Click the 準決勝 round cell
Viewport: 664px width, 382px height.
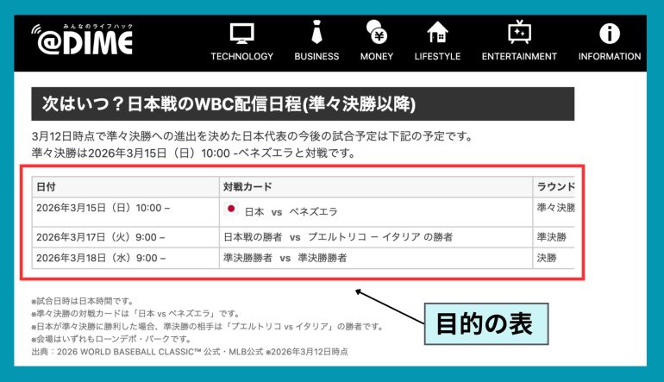click(x=554, y=237)
